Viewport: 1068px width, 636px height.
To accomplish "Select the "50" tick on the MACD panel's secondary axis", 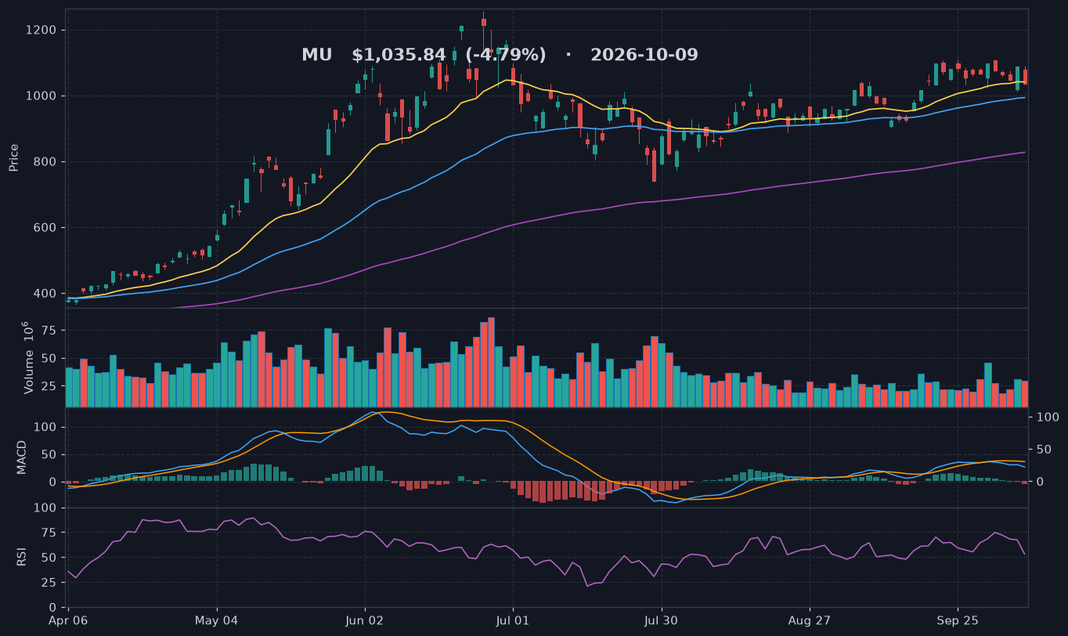I will click(x=1045, y=450).
